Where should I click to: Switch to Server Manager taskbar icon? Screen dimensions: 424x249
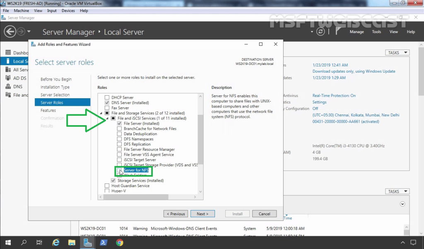click(x=88, y=242)
